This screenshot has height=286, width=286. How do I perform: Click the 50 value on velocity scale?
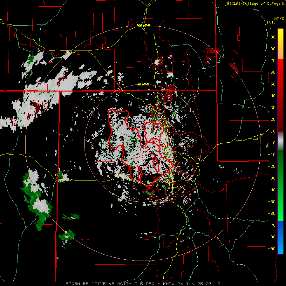click(273, 84)
